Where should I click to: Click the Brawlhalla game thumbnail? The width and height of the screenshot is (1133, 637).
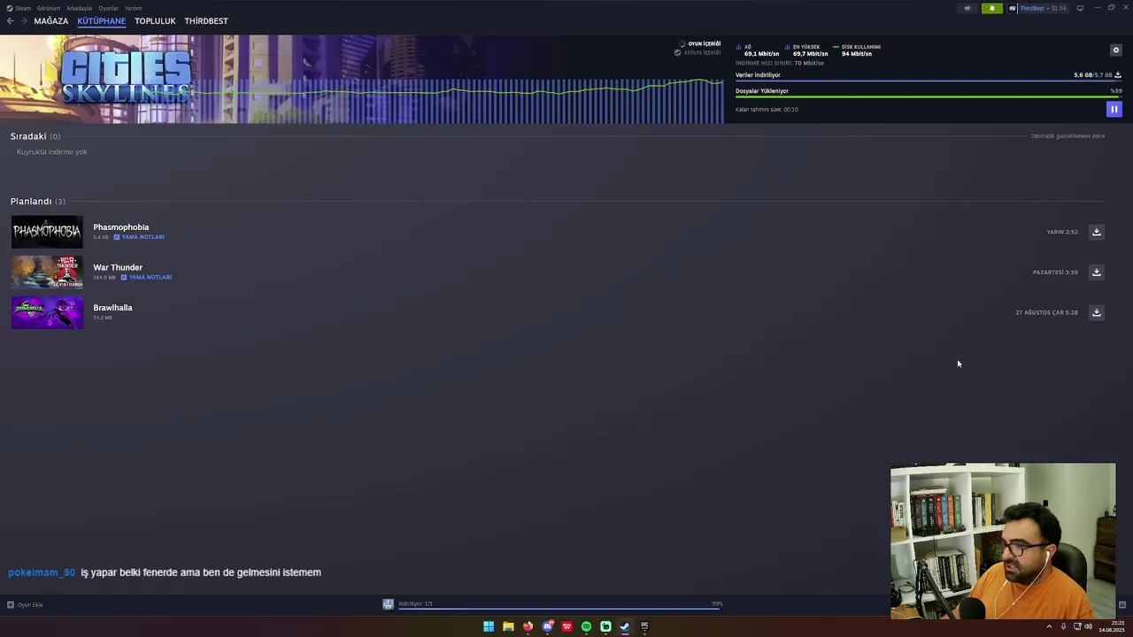pyautogui.click(x=47, y=312)
